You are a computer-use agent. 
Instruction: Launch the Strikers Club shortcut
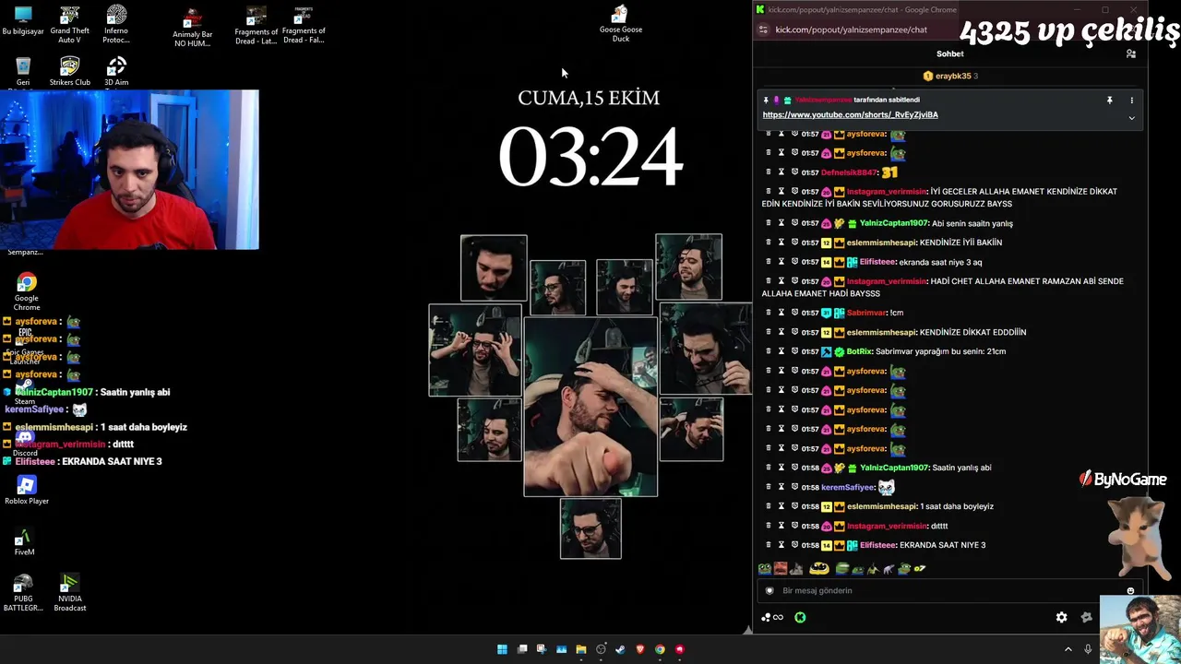tap(69, 72)
